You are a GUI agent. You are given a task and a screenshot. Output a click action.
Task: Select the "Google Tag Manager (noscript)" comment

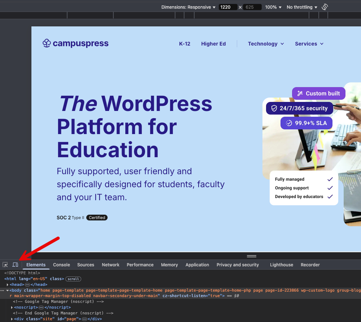click(58, 302)
